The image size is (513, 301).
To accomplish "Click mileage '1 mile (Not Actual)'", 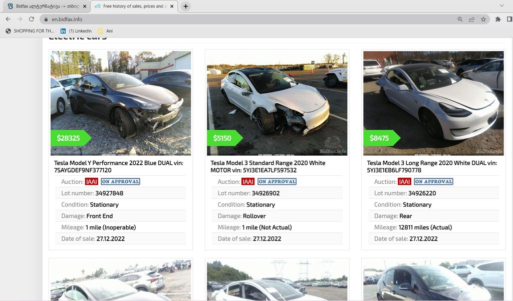I will point(267,227).
